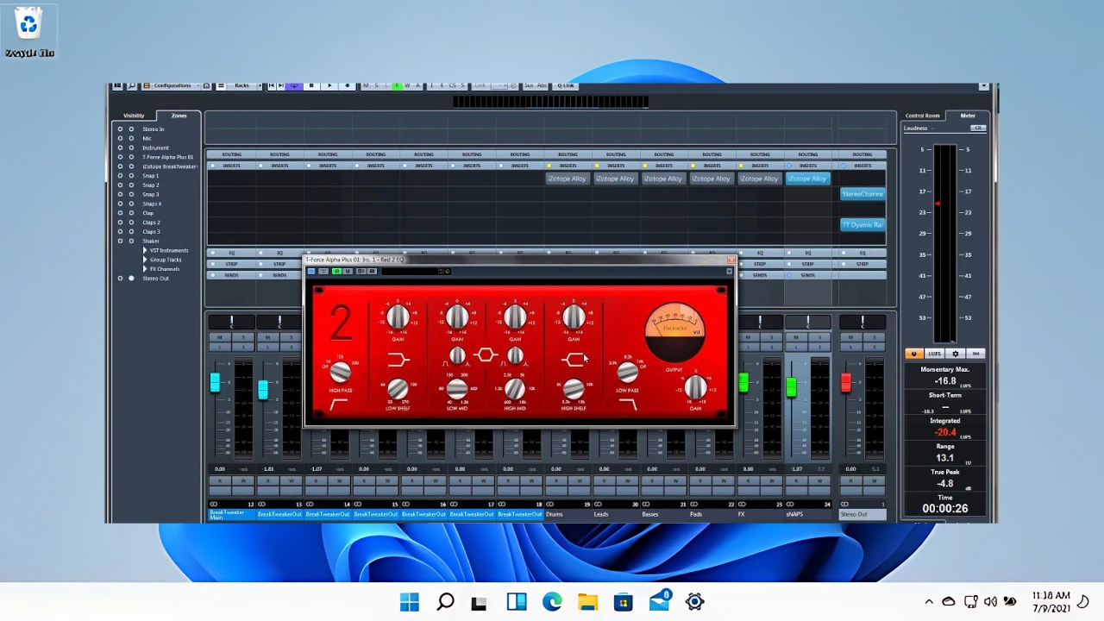The image size is (1104, 621).
Task: Toggle W write automation in plugin header
Action: (348, 271)
